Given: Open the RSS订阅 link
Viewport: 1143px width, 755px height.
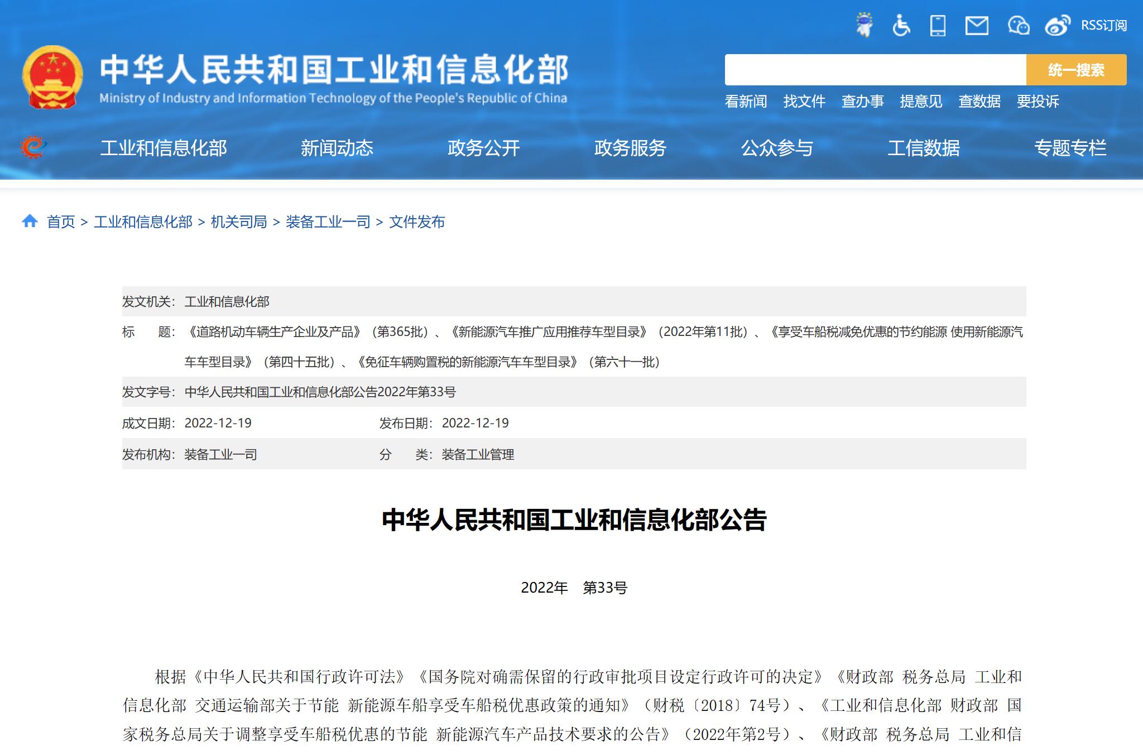Looking at the screenshot, I should 1104,25.
